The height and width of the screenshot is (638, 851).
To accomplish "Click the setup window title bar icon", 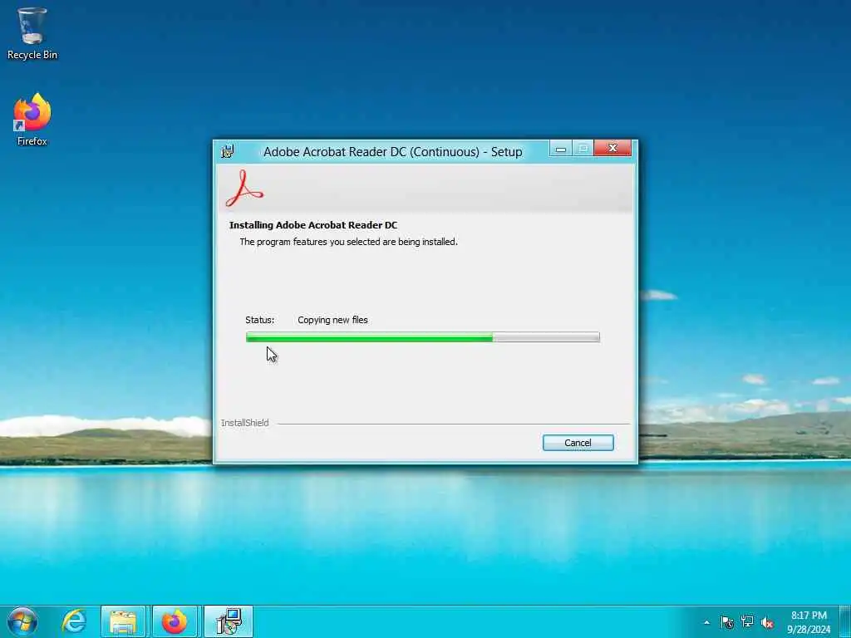I will [x=228, y=151].
